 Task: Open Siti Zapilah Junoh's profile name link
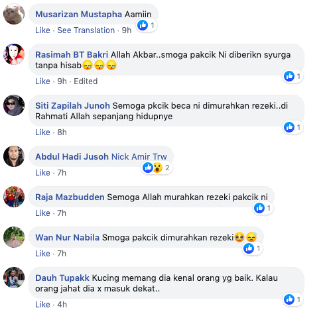click(72, 105)
